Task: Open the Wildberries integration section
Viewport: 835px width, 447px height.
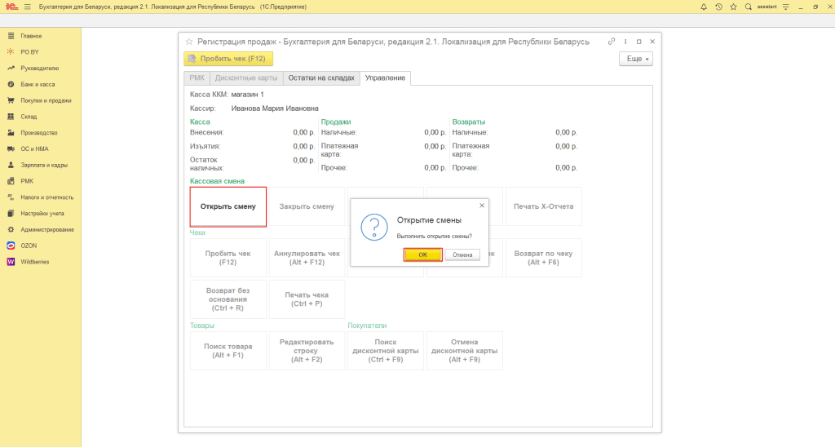Action: pyautogui.click(x=34, y=262)
